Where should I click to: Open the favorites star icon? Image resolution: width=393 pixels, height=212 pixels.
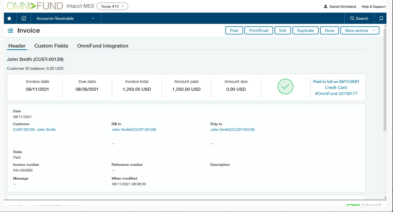tap(9, 18)
